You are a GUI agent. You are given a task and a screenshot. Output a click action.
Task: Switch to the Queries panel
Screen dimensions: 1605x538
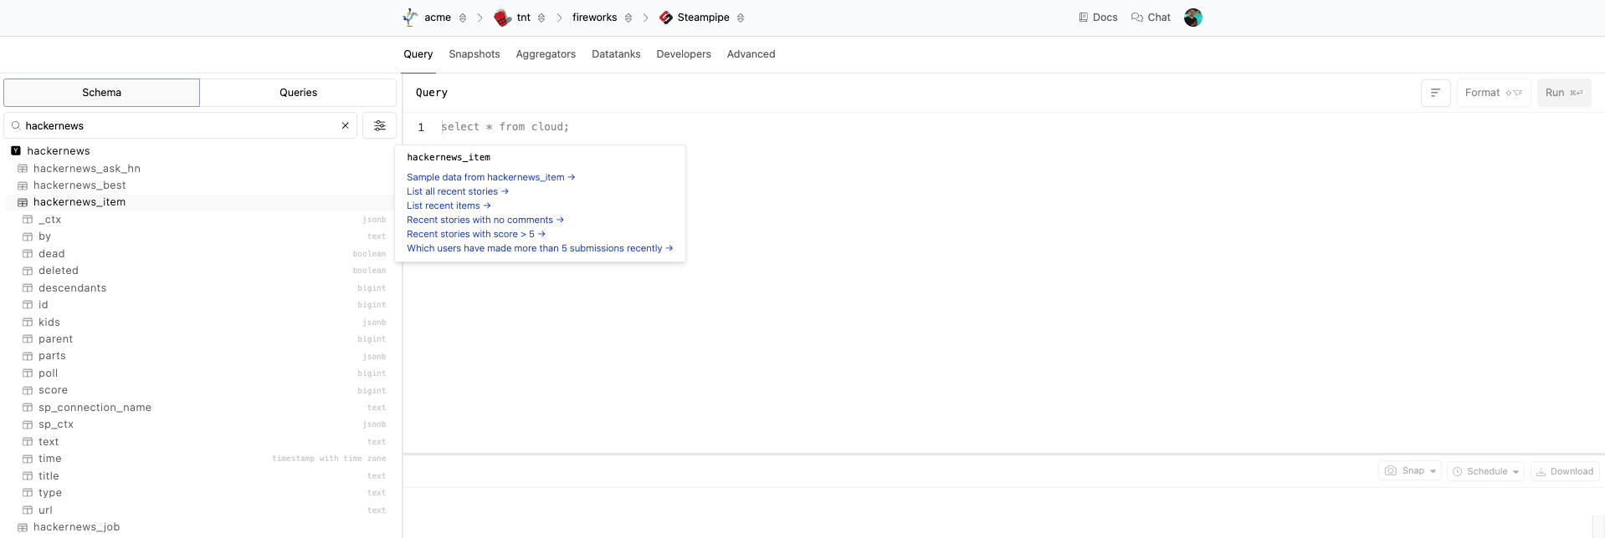coord(298,93)
